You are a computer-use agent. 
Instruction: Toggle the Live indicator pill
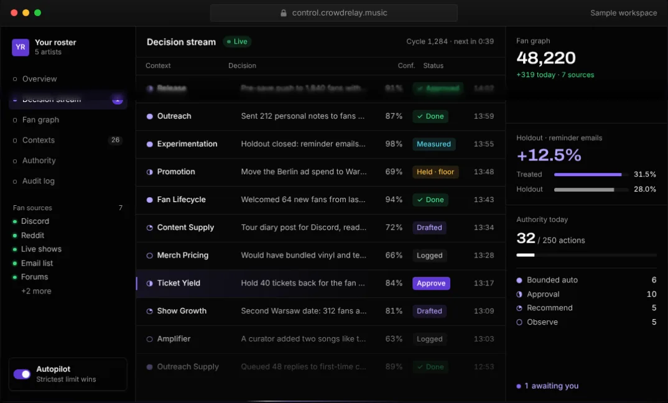(x=238, y=42)
